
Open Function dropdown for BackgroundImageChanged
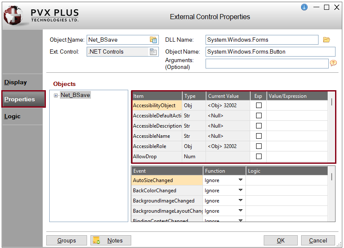pos(240,201)
